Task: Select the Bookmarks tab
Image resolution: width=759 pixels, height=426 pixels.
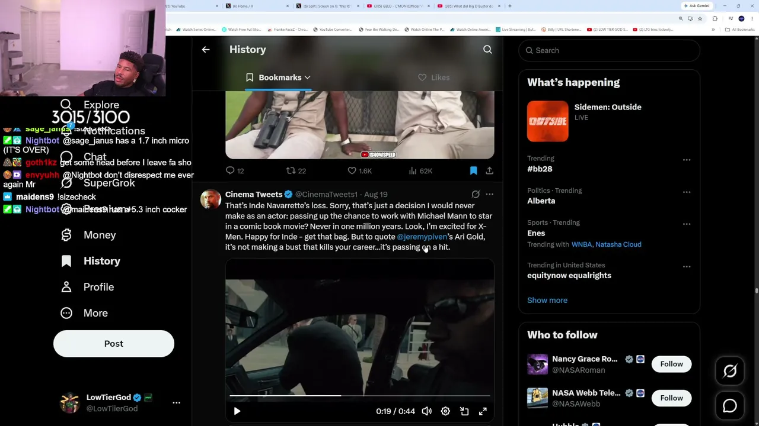Action: 278,78
